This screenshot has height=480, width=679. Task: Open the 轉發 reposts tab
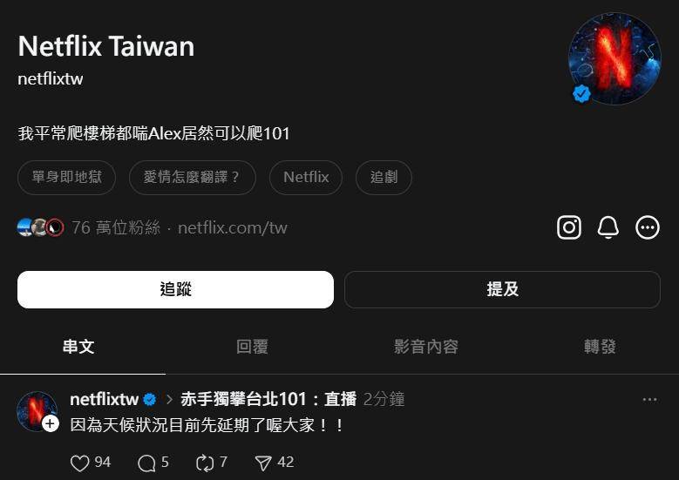pos(600,347)
